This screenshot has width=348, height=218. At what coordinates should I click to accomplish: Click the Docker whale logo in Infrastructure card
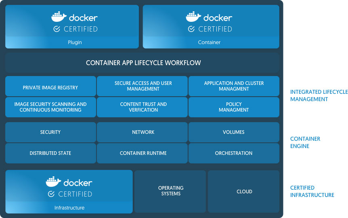[x=53, y=182]
